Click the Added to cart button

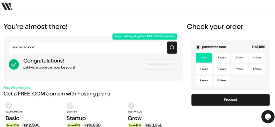coord(159,64)
